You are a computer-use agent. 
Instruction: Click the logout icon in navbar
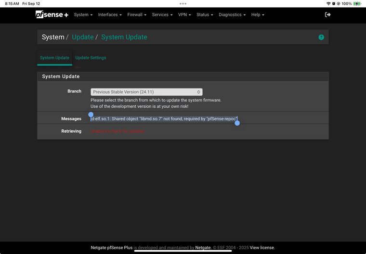pyautogui.click(x=328, y=15)
